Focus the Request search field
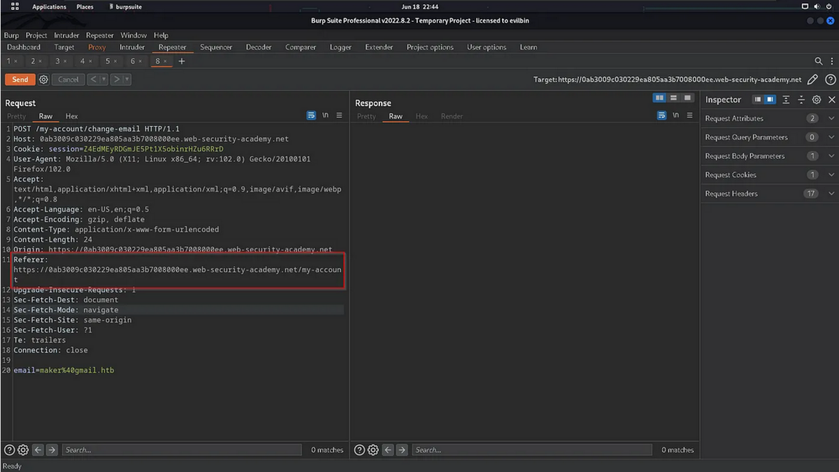The height and width of the screenshot is (472, 839). tap(182, 450)
